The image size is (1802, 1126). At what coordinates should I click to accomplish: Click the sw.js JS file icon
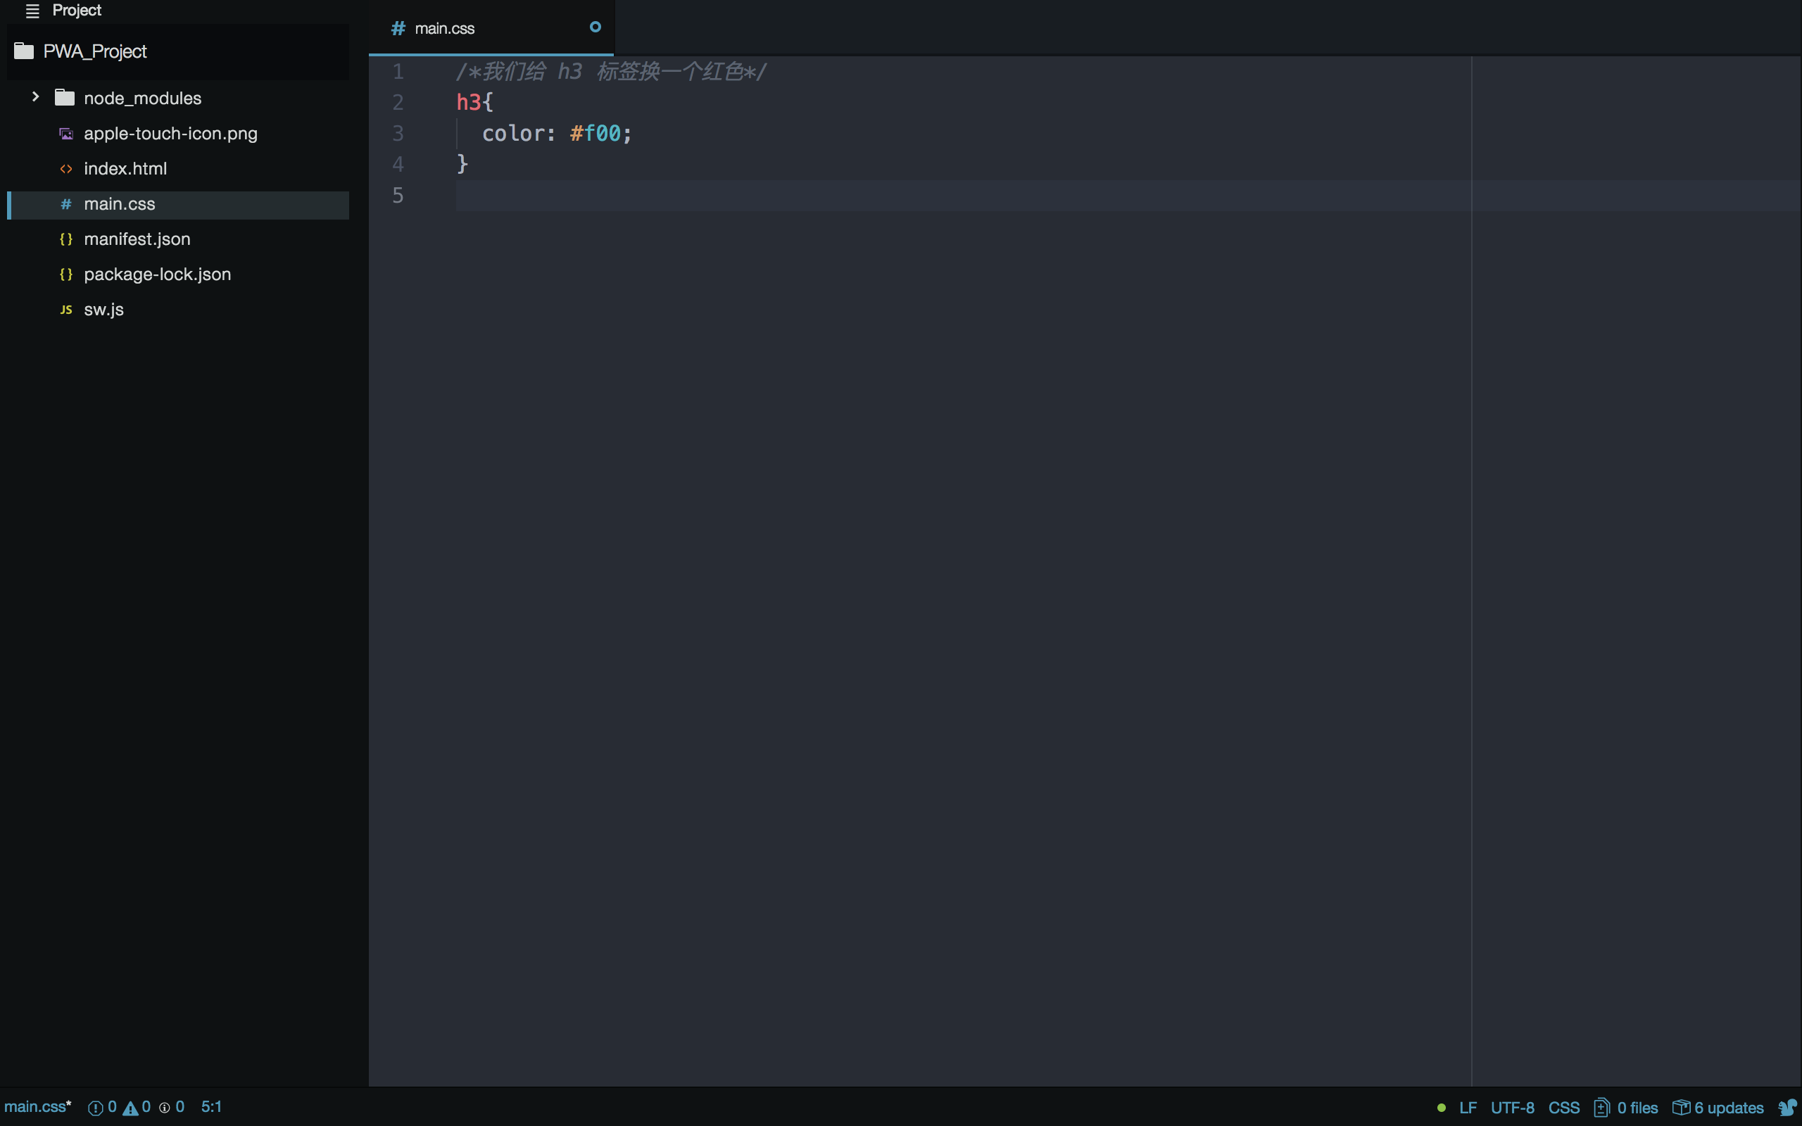tap(66, 310)
